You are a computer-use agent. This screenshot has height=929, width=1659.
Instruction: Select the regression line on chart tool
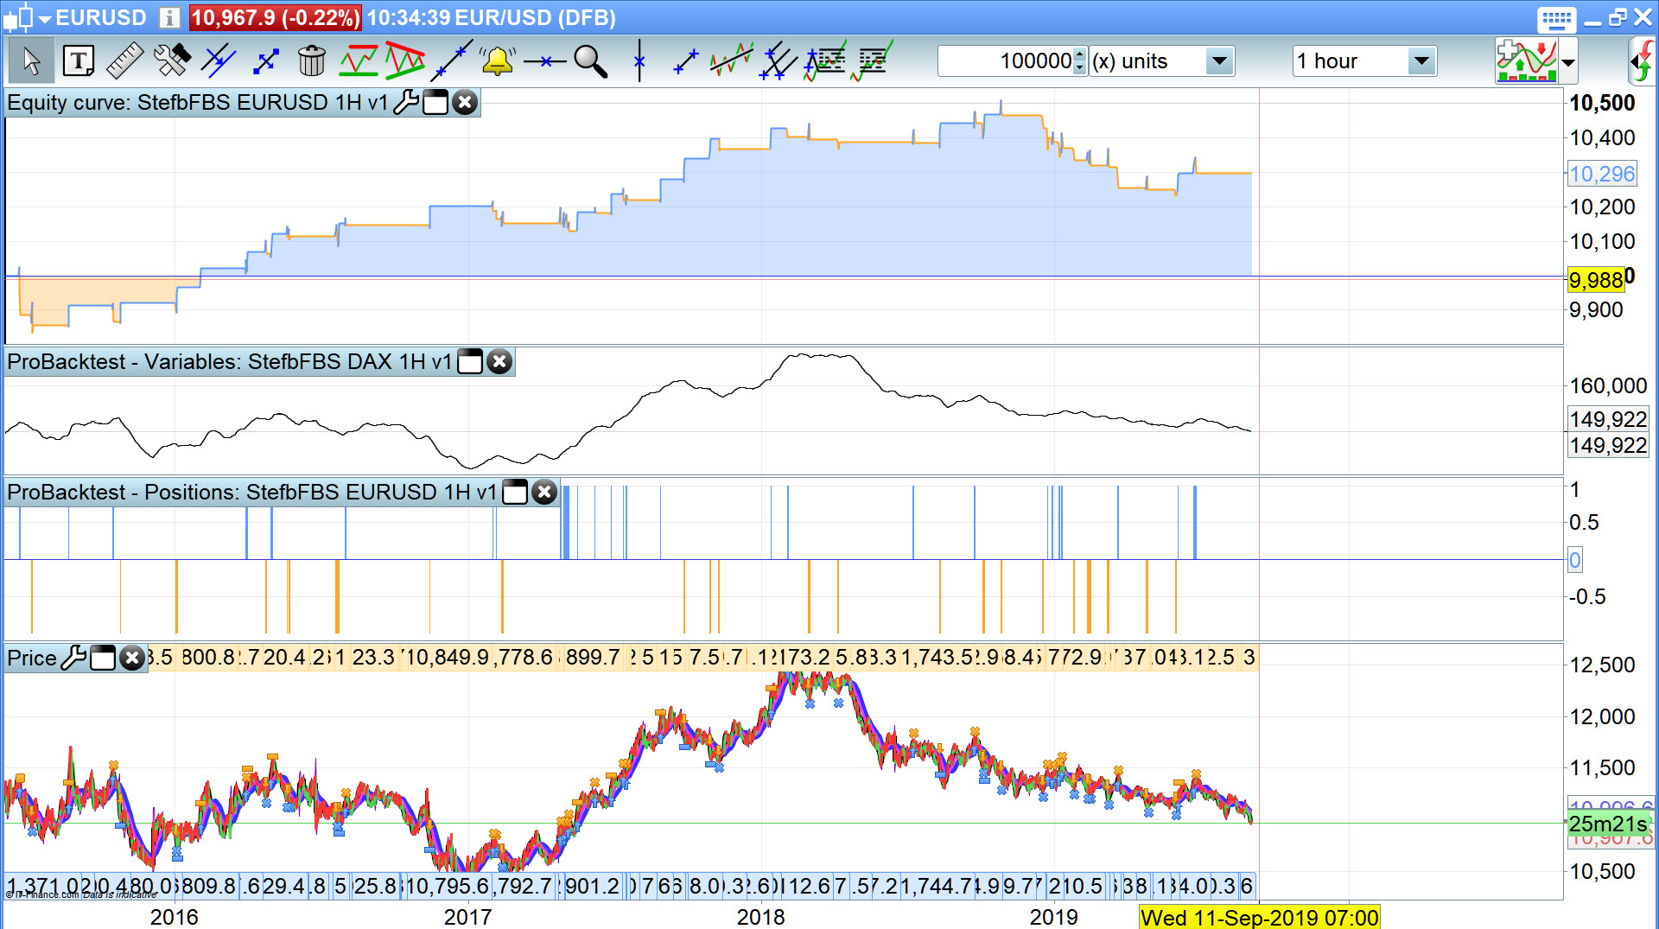(731, 61)
